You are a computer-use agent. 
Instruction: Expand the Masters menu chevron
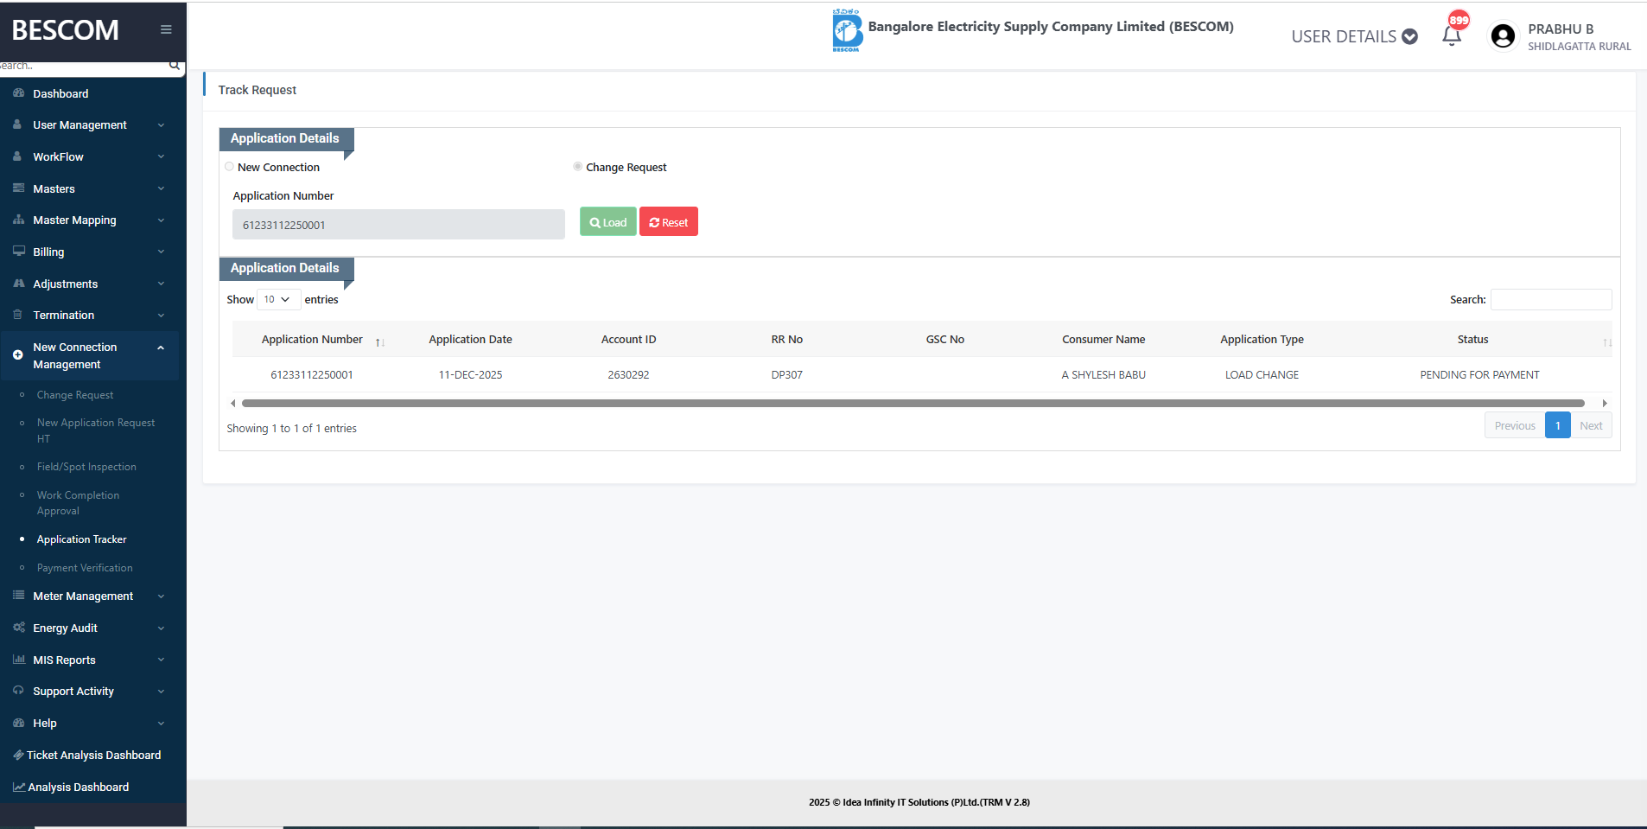[x=161, y=188]
